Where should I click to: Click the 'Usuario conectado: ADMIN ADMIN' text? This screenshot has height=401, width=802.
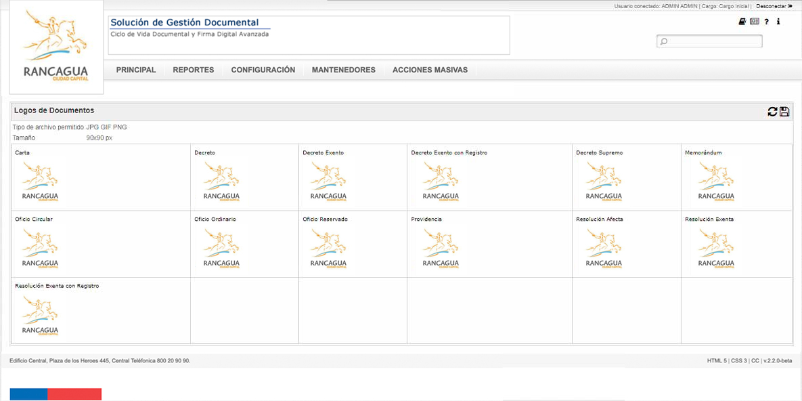656,6
